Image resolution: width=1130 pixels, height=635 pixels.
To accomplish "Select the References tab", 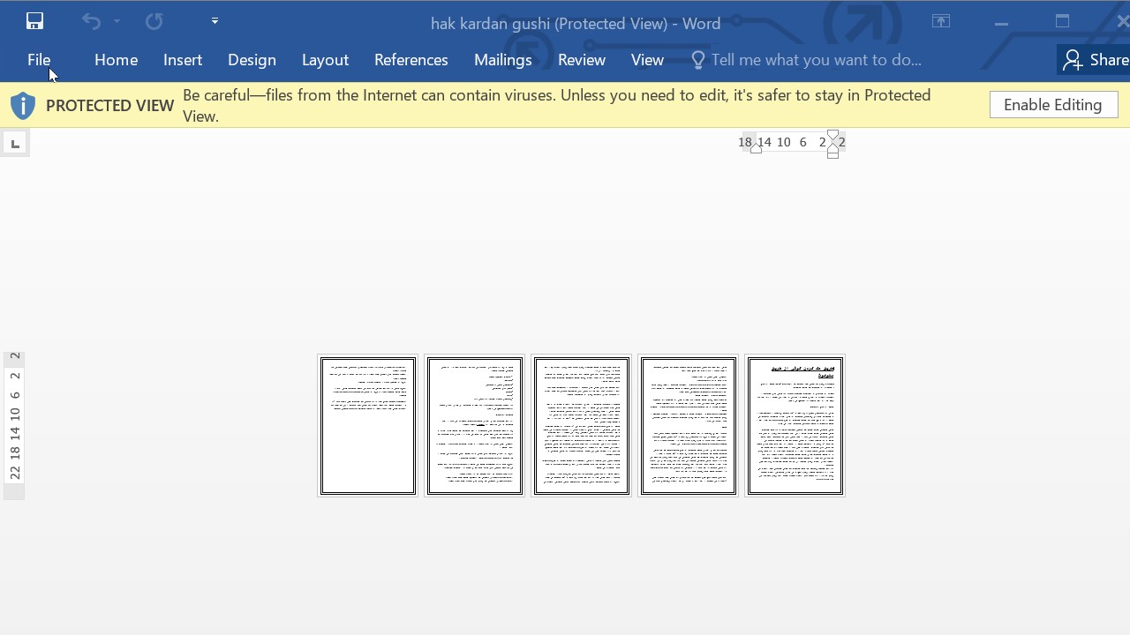I will [411, 60].
